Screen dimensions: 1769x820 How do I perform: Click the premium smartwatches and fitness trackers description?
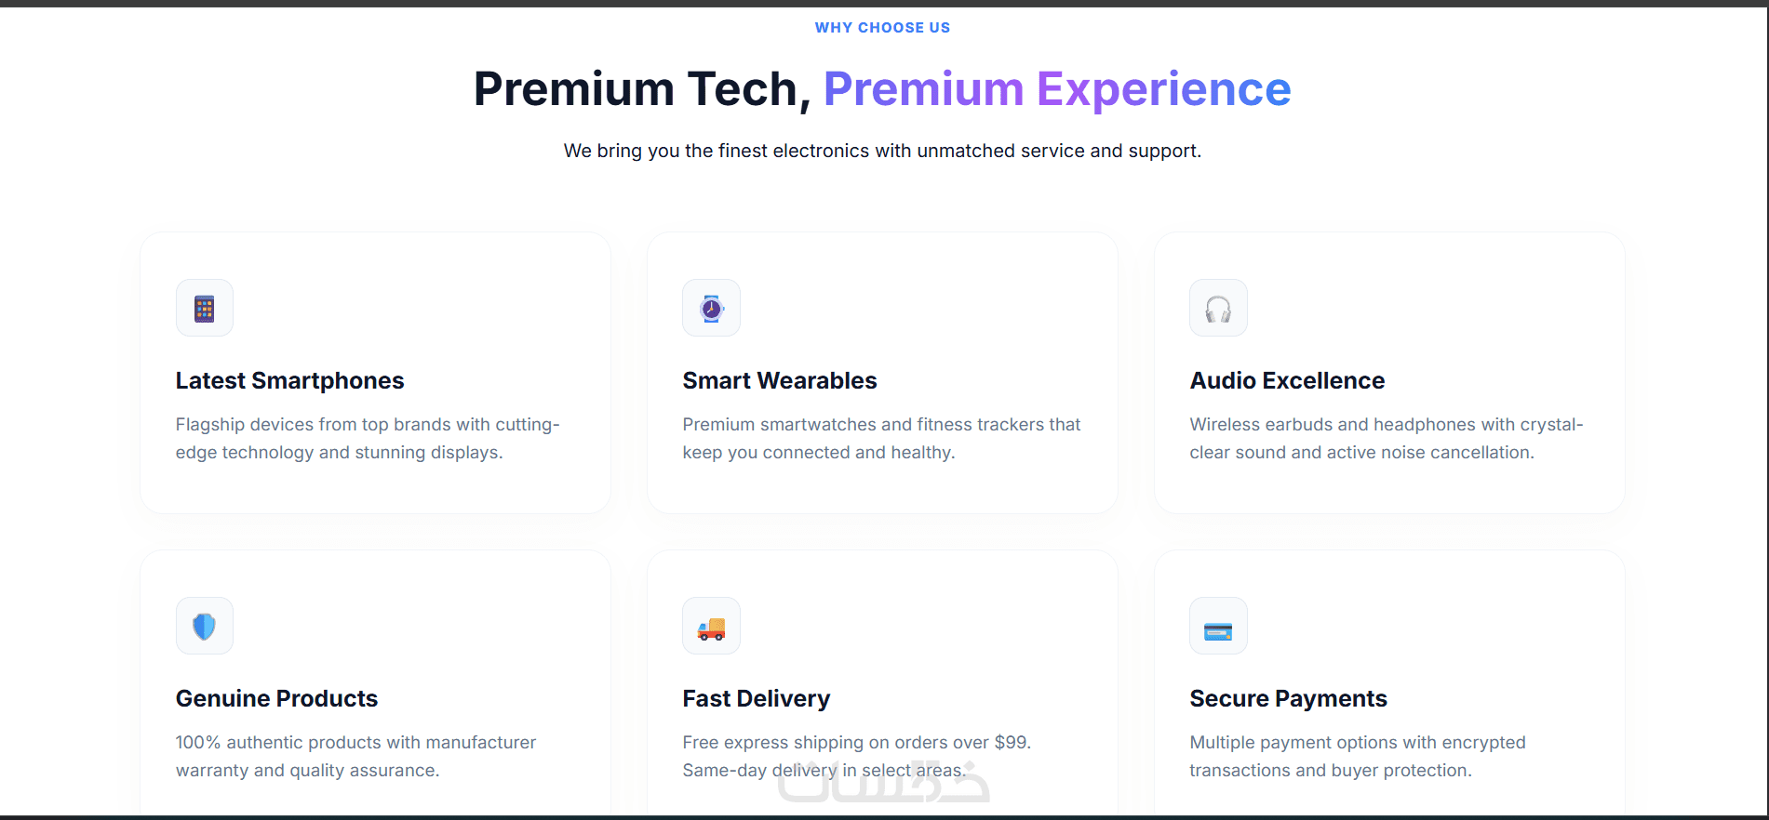tap(881, 438)
